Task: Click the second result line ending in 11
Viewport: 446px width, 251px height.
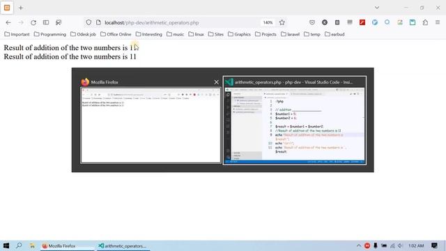Action: [70, 56]
